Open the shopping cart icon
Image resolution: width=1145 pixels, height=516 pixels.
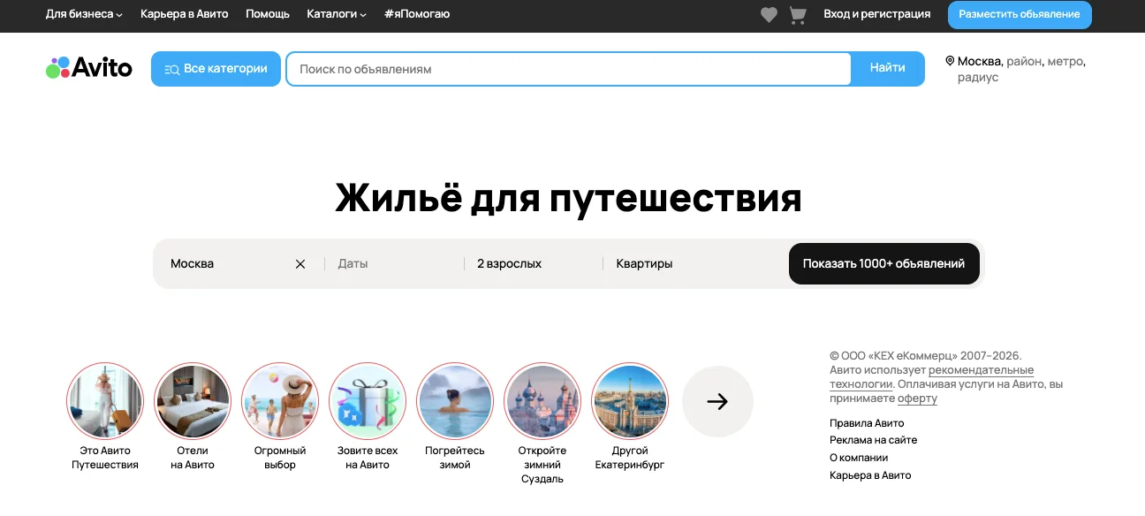(x=798, y=14)
